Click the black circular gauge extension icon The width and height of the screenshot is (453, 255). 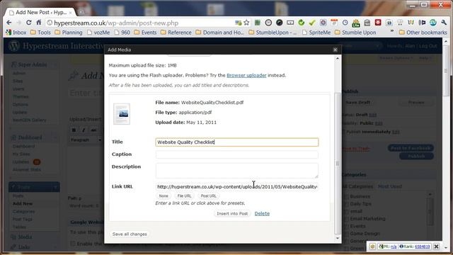point(279,23)
